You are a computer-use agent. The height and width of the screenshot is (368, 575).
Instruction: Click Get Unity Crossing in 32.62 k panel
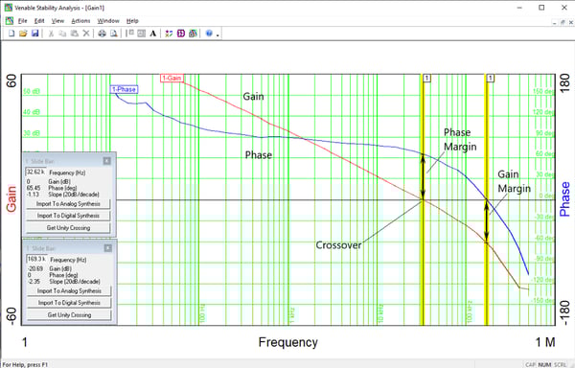[x=68, y=228]
